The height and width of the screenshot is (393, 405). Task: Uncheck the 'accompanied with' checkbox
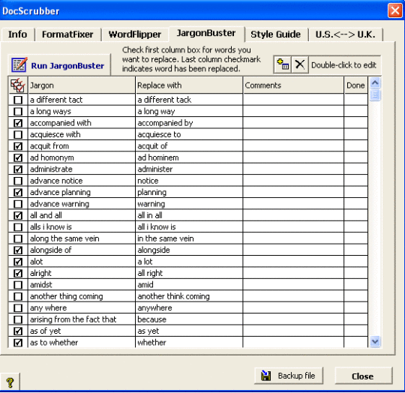coord(18,123)
